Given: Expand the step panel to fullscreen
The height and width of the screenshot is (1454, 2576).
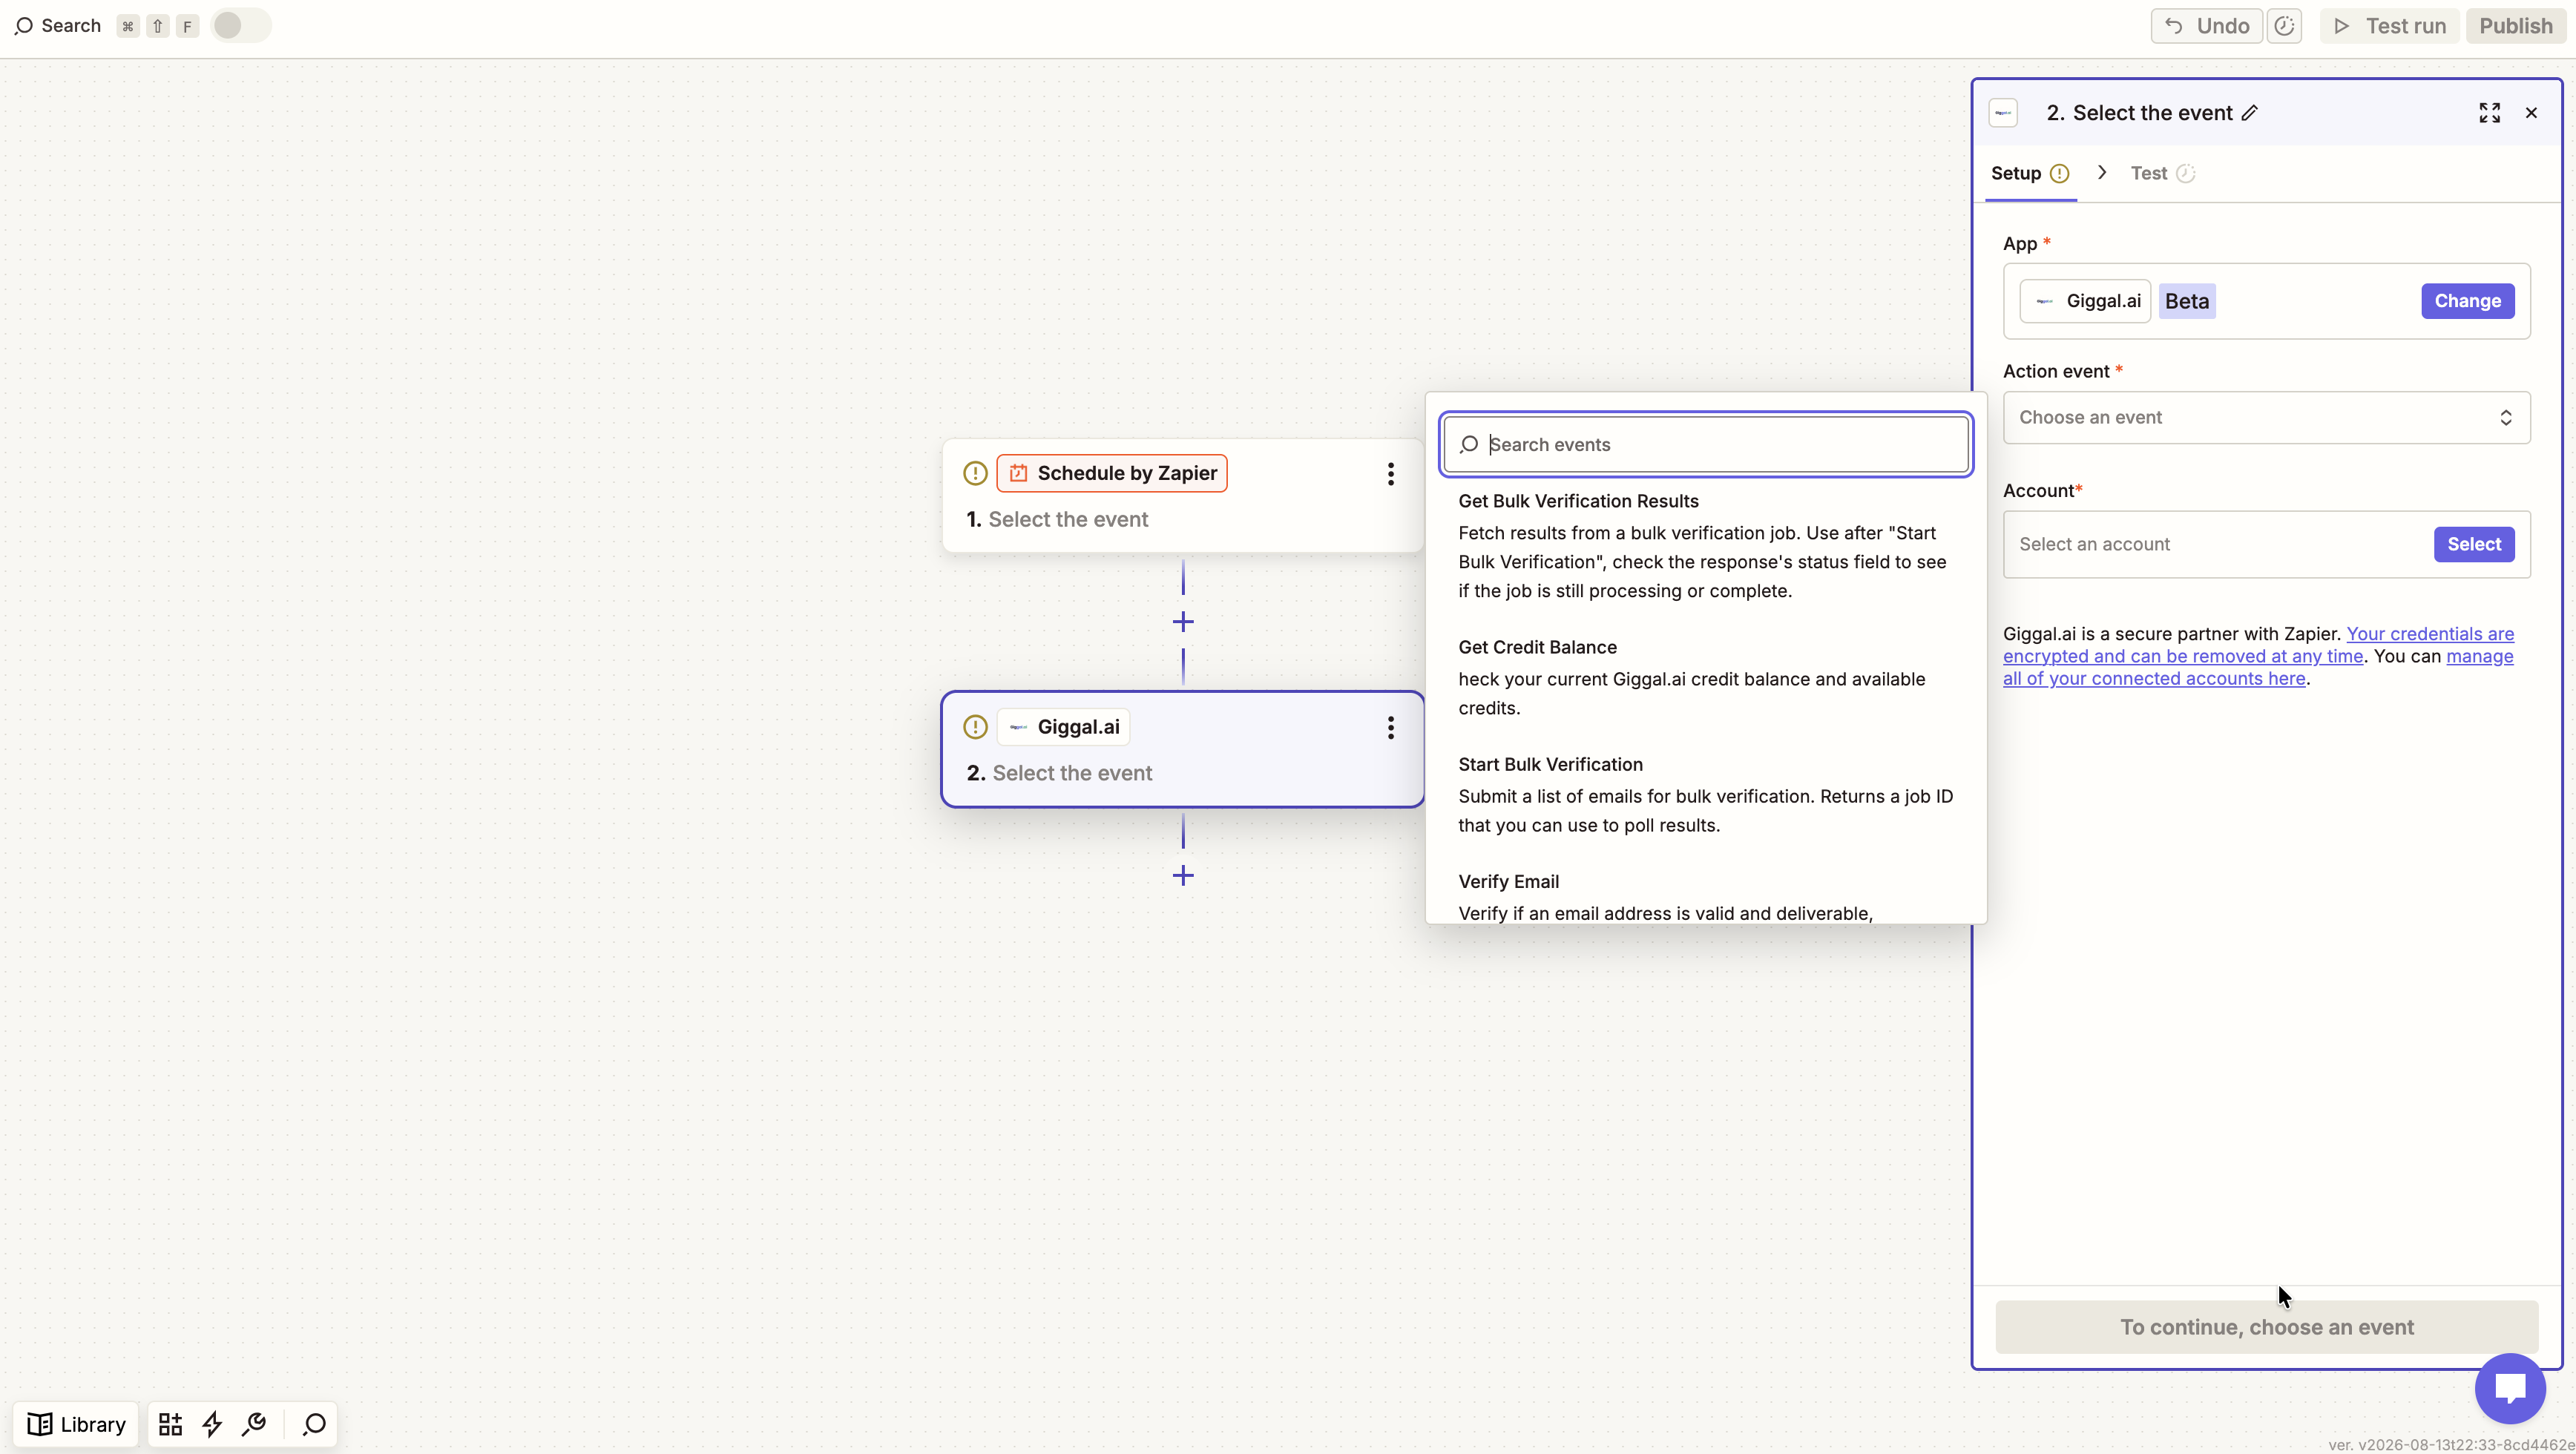Looking at the screenshot, I should [x=2489, y=113].
